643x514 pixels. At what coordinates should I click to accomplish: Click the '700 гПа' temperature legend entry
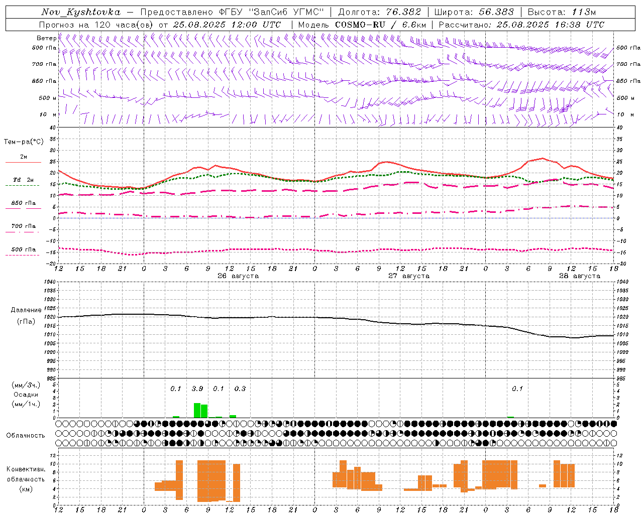23,226
